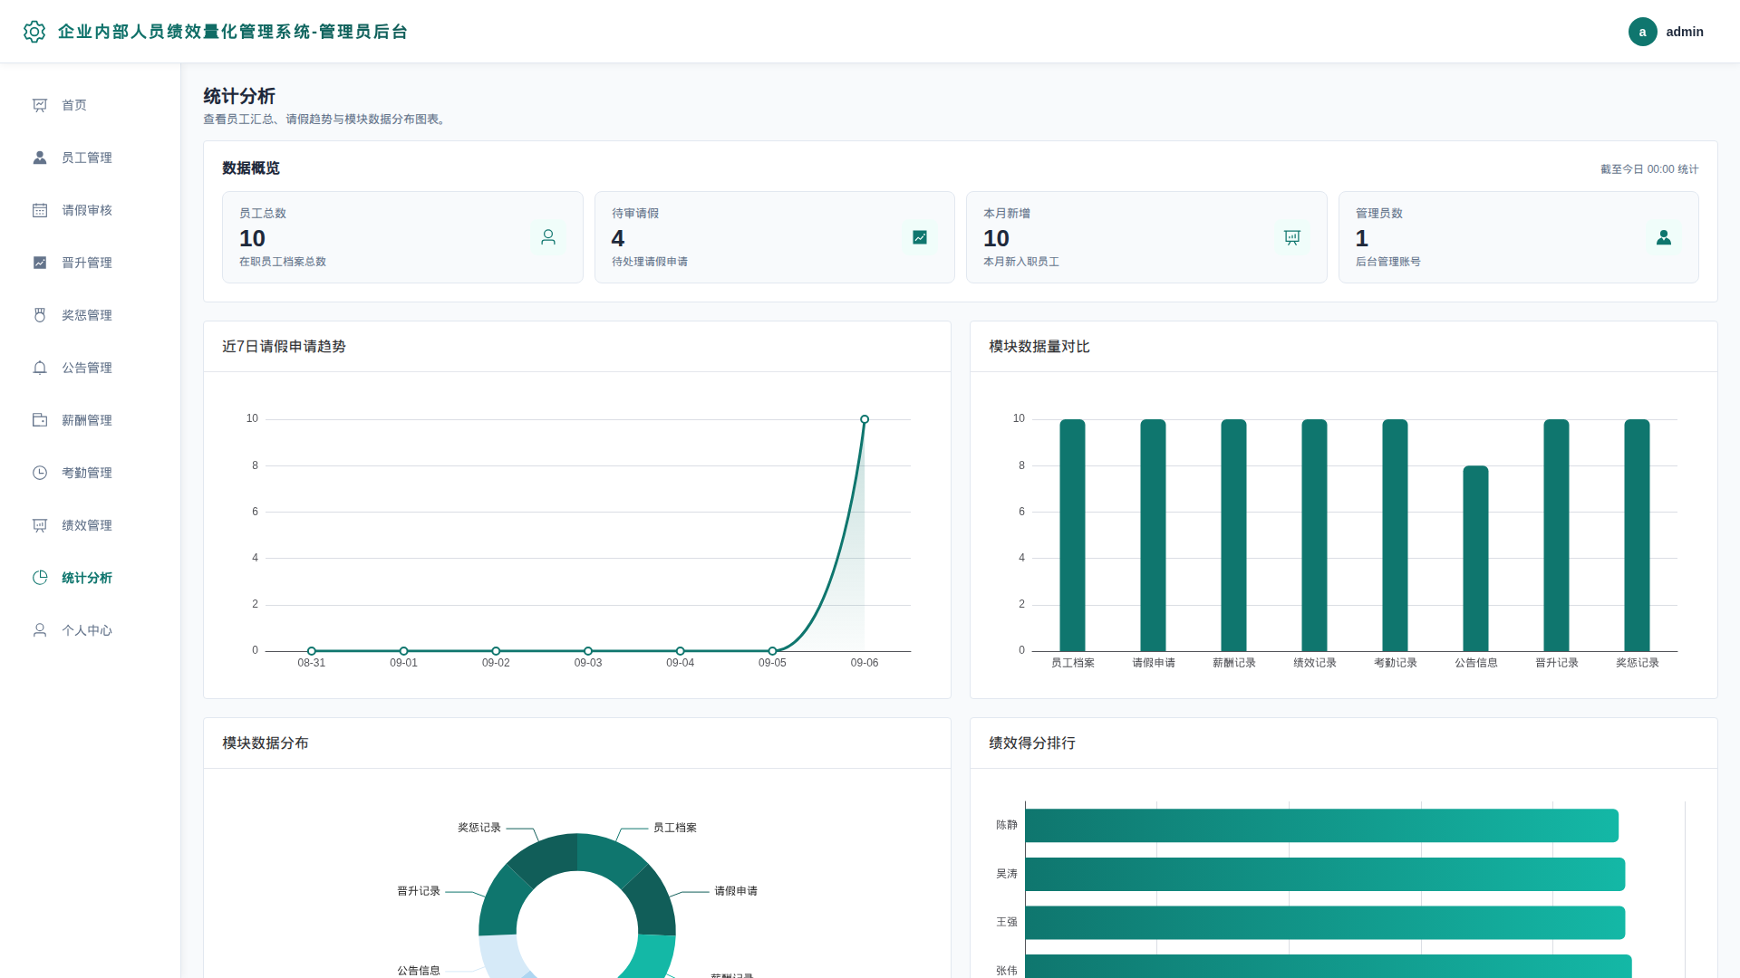This screenshot has width=1740, height=978.
Task: Click the admin avatar circle
Action: pyautogui.click(x=1642, y=32)
